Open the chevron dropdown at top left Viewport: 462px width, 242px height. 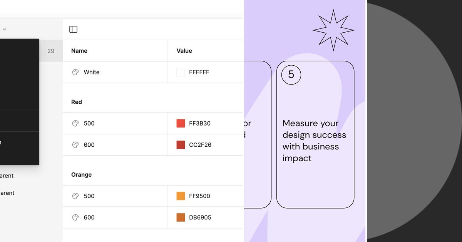[4, 29]
